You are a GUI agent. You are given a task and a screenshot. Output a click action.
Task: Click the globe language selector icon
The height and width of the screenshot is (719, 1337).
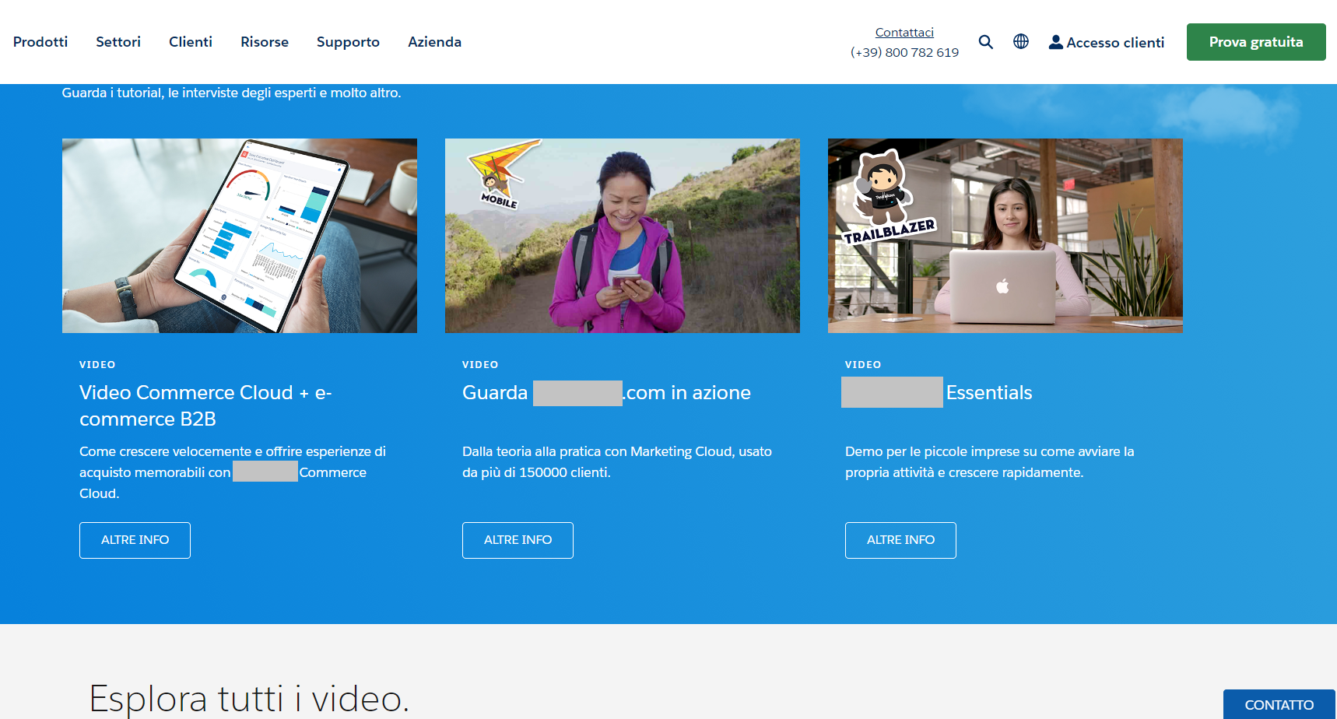(x=1020, y=42)
